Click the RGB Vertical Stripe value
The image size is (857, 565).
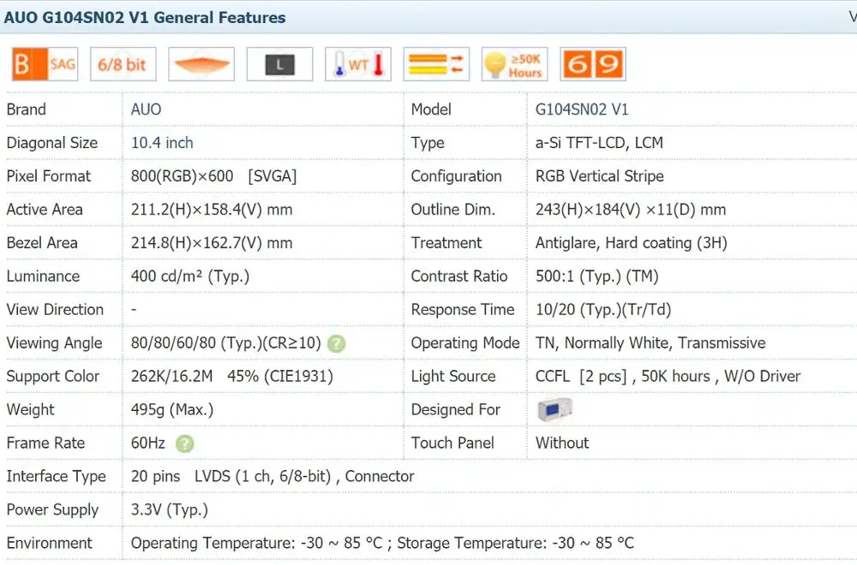click(600, 176)
